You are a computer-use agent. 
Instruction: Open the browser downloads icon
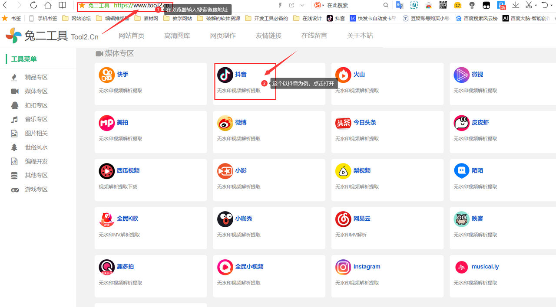pos(516,5)
